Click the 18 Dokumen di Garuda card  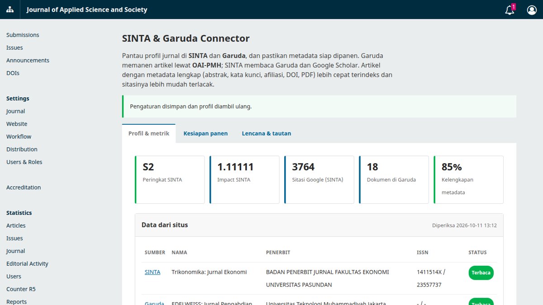394,180
